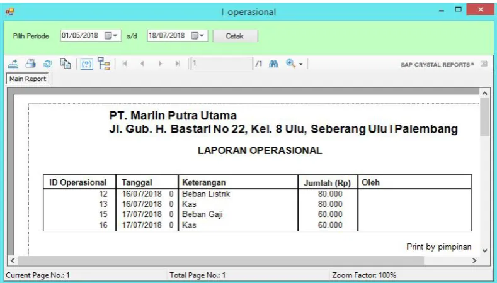Click amount 80.000 in row 12
This screenshot has width=497, height=283.
click(330, 194)
